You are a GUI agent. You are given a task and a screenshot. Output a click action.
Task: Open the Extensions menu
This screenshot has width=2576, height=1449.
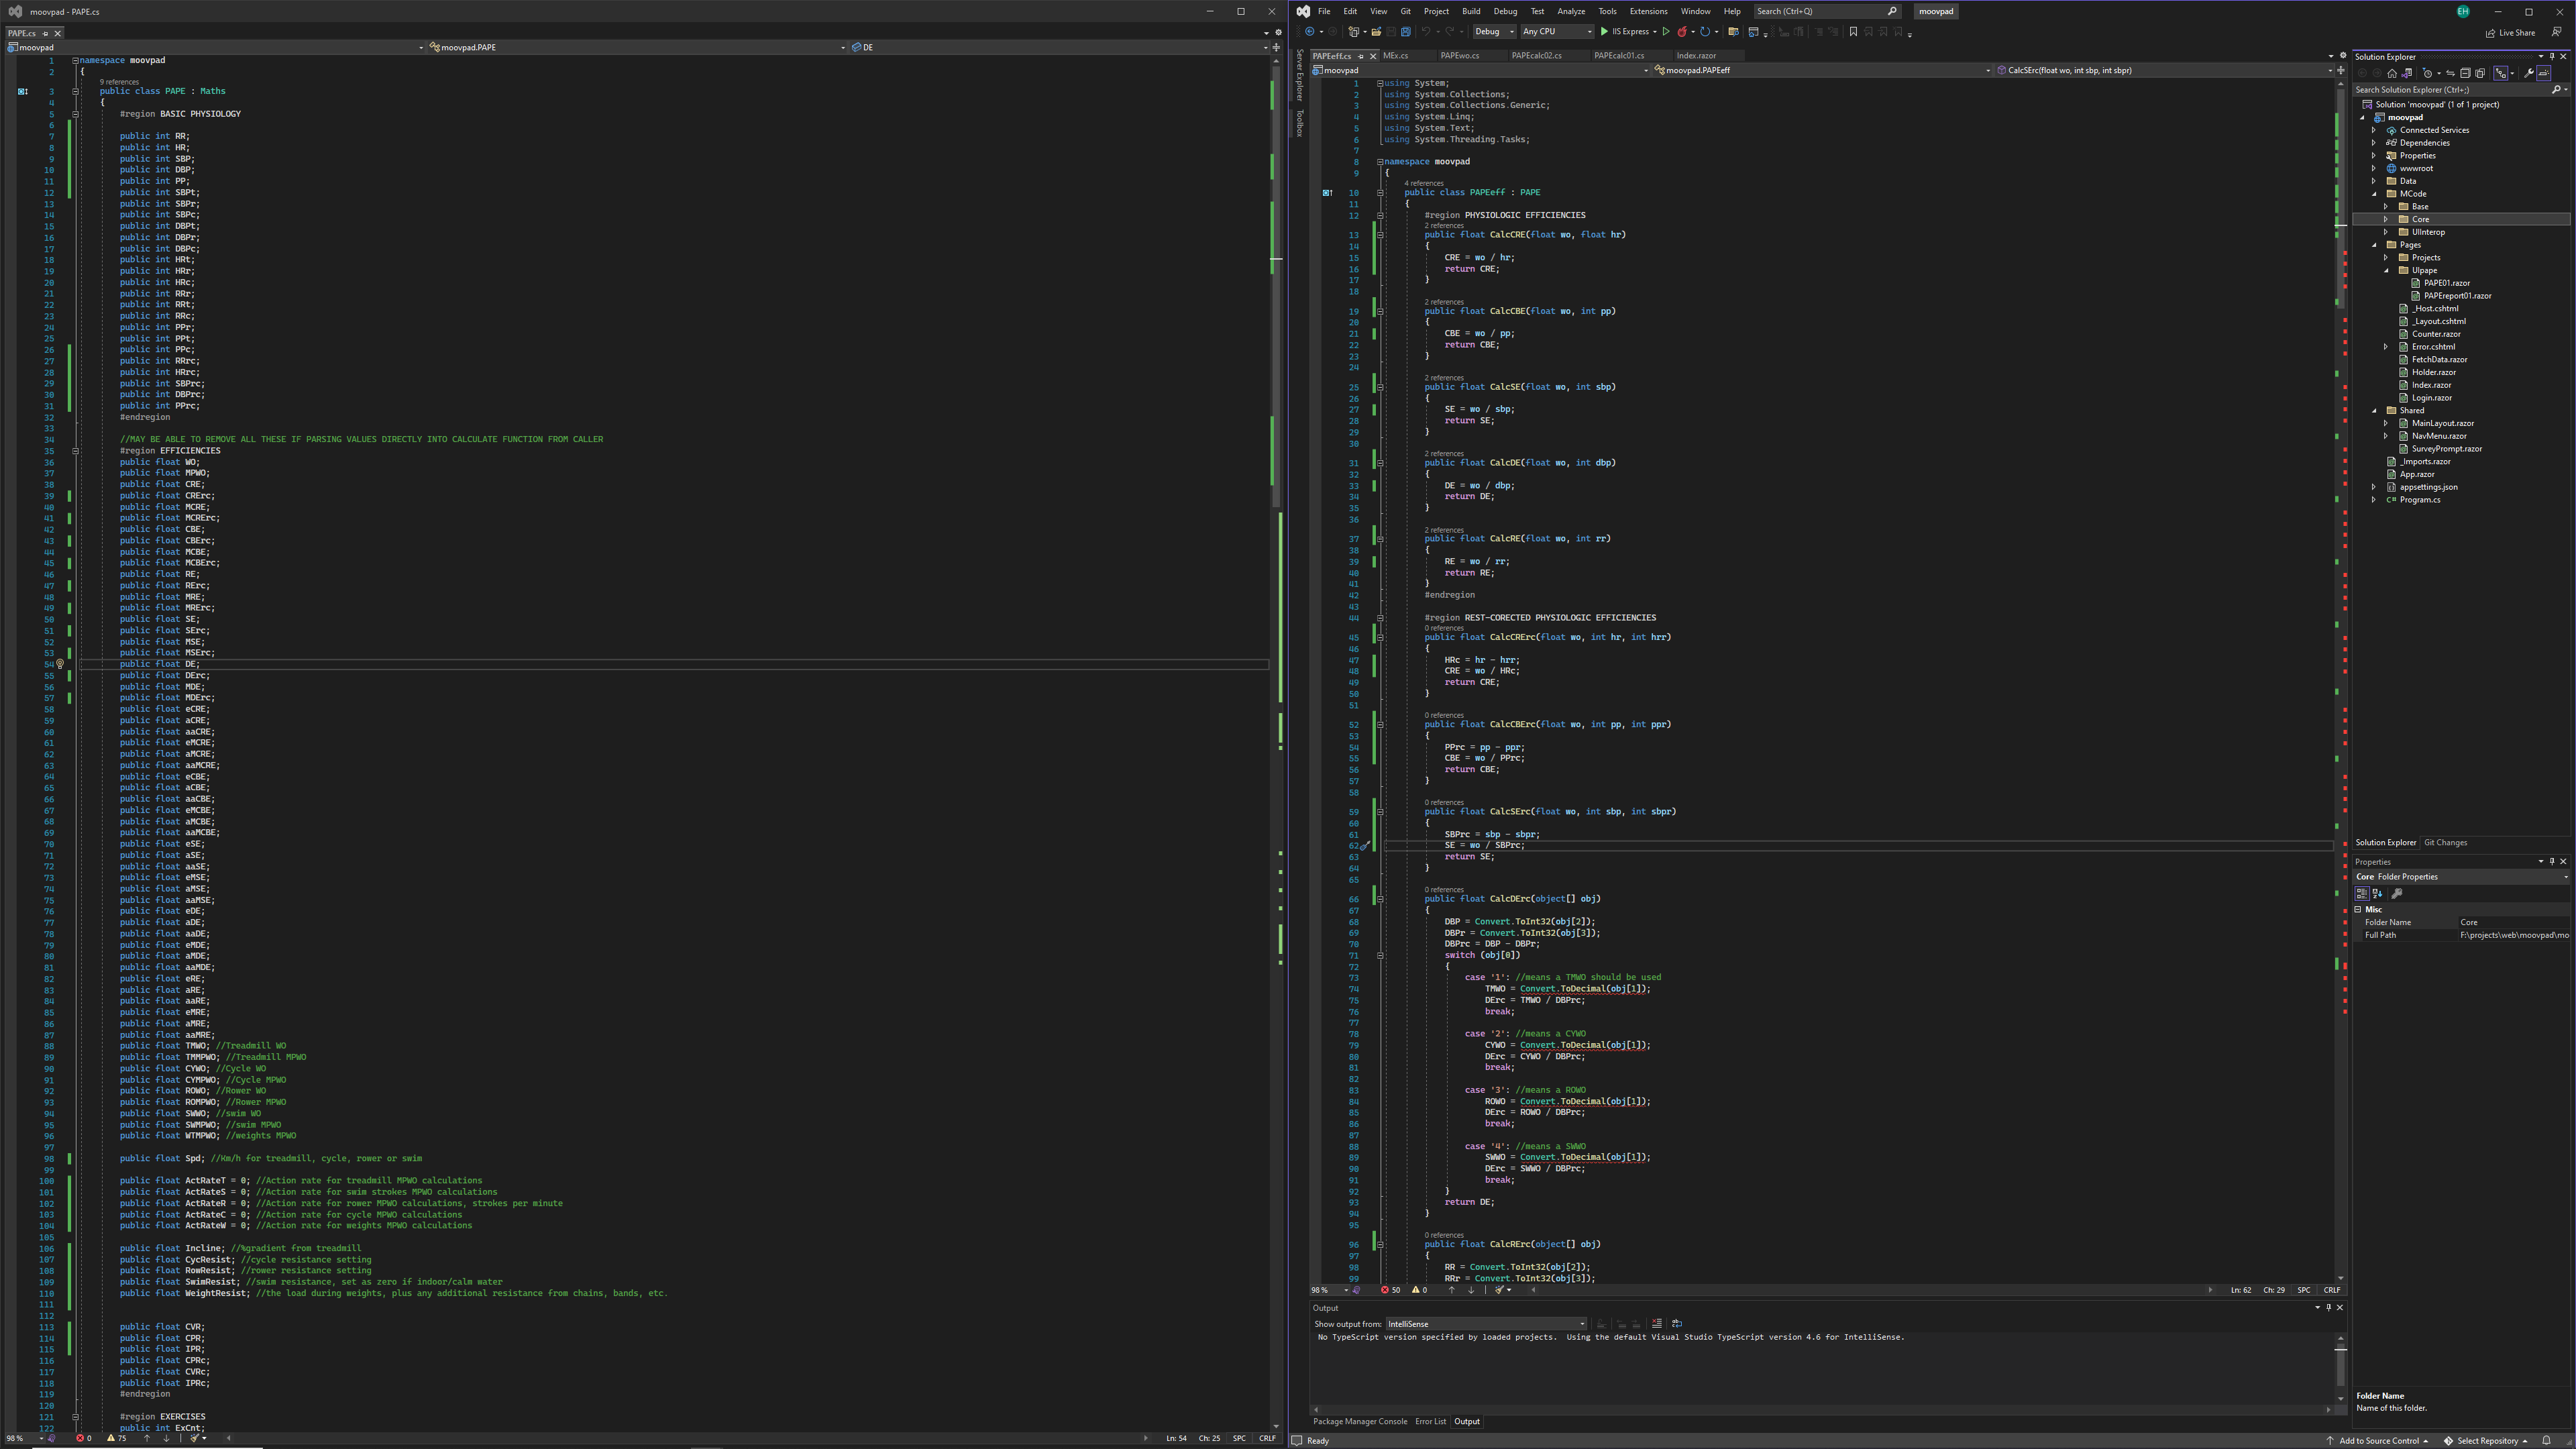1648,11
